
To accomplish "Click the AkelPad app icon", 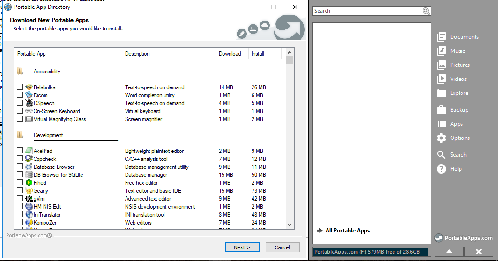I will [x=29, y=151].
